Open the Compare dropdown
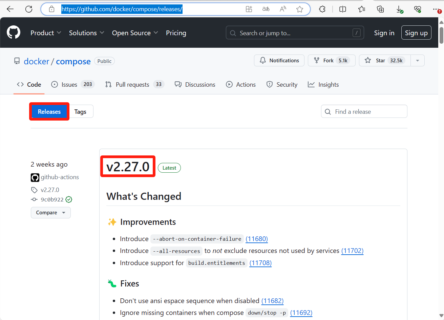The width and height of the screenshot is (444, 320). (x=51, y=213)
